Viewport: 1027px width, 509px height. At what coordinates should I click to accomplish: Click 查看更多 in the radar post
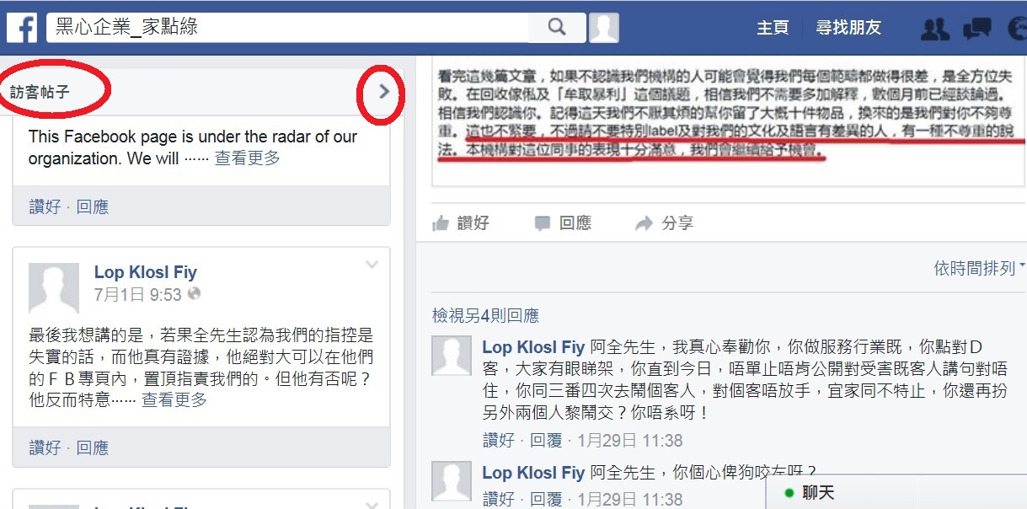click(x=247, y=158)
